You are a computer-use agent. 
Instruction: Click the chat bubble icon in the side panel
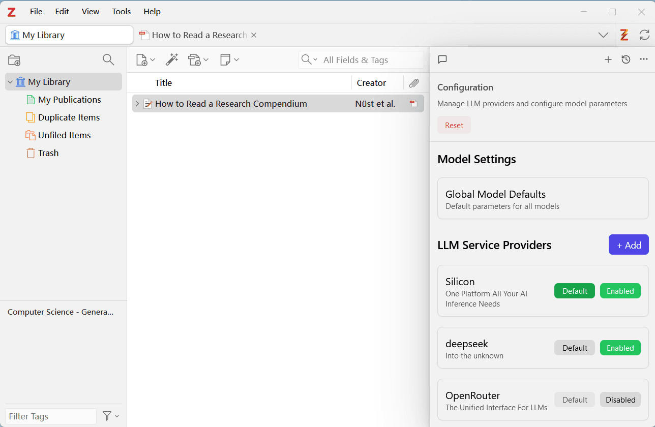tap(442, 59)
